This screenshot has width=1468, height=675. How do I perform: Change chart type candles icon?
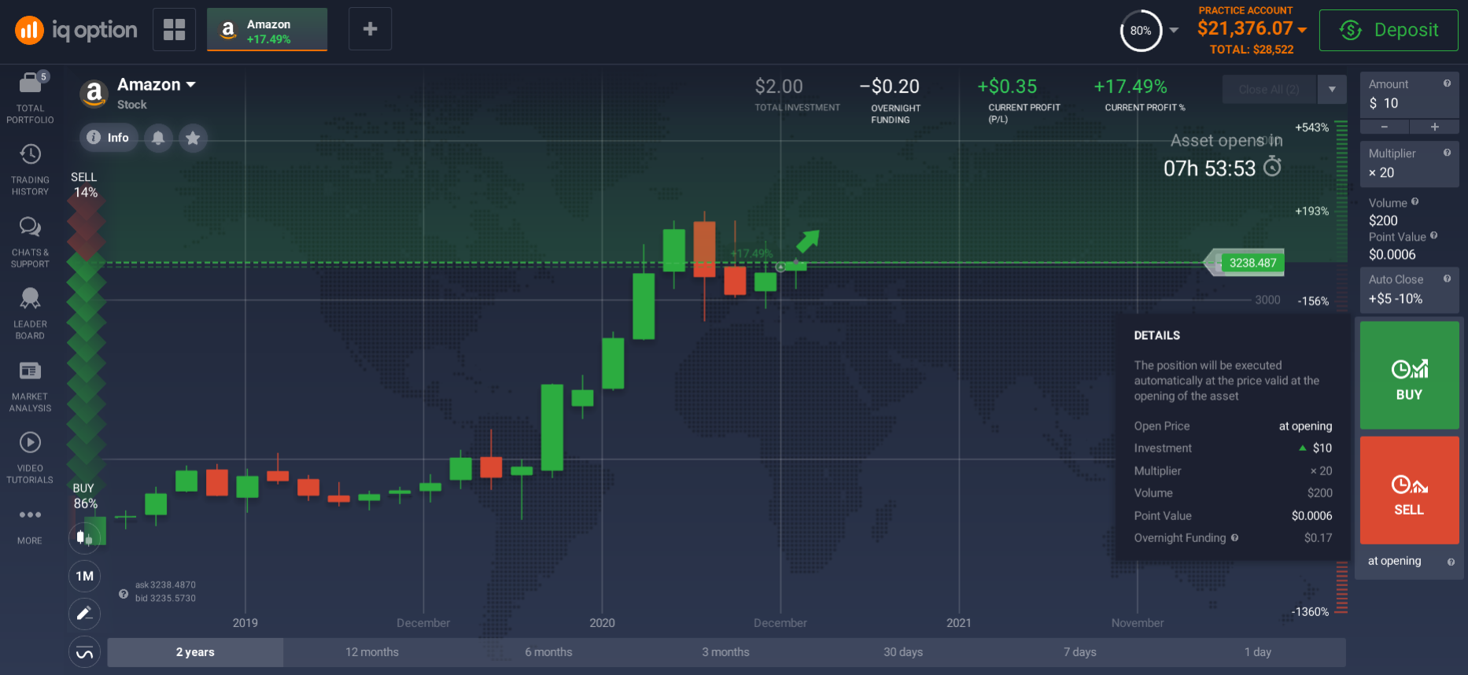coord(84,538)
